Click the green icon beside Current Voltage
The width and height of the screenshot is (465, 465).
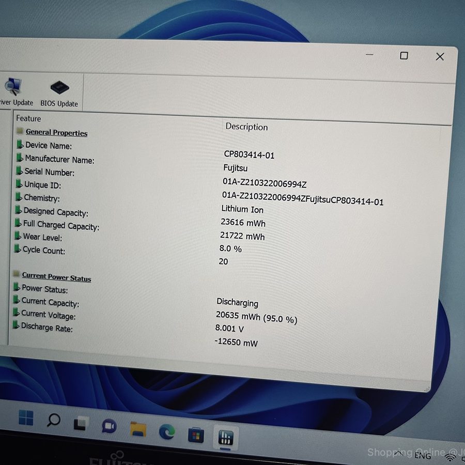coord(16,312)
